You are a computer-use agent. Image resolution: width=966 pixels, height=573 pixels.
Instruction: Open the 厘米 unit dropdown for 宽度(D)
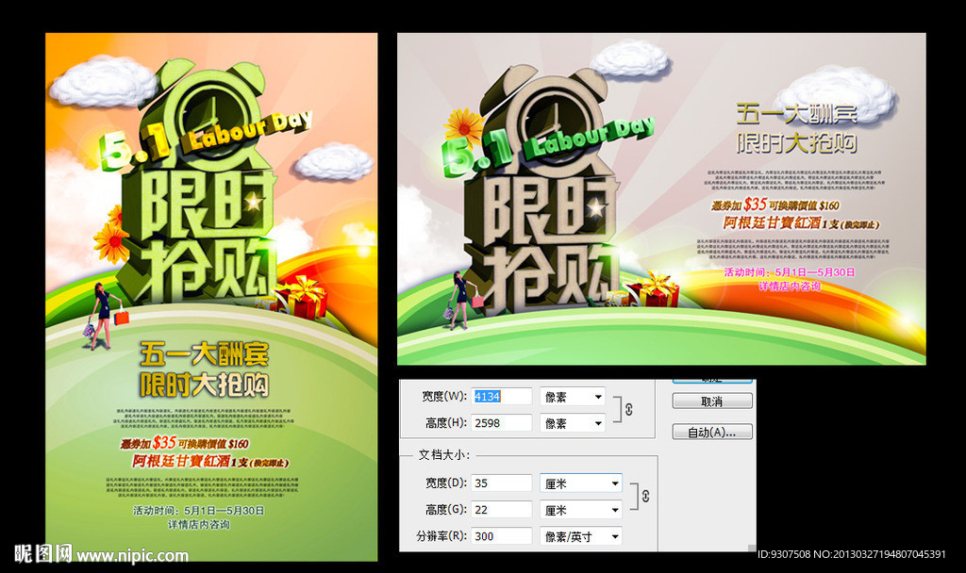(x=581, y=483)
